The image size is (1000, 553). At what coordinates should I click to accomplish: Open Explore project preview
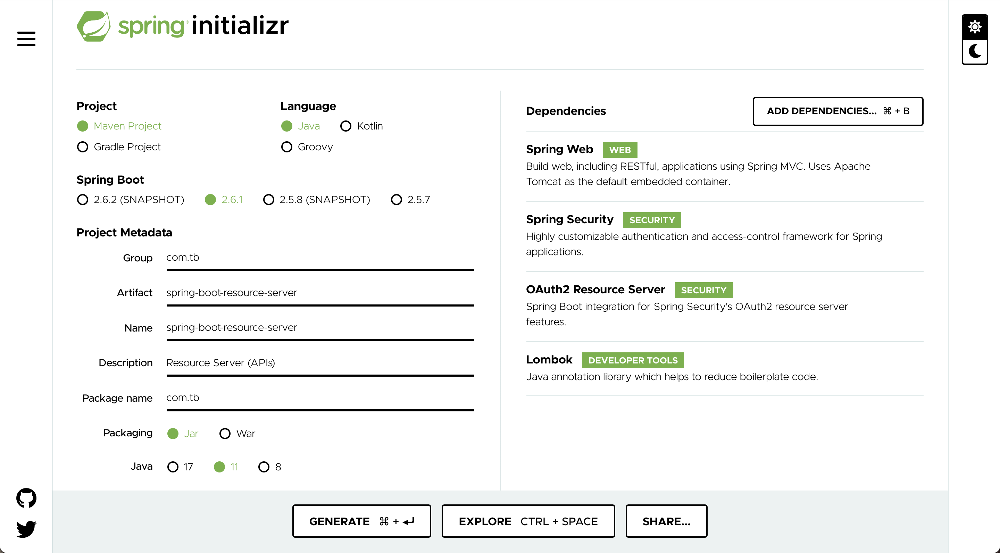[x=528, y=521]
